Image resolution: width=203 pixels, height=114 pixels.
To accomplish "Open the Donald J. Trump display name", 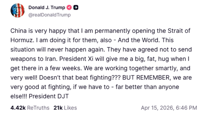I will pos(47,7).
